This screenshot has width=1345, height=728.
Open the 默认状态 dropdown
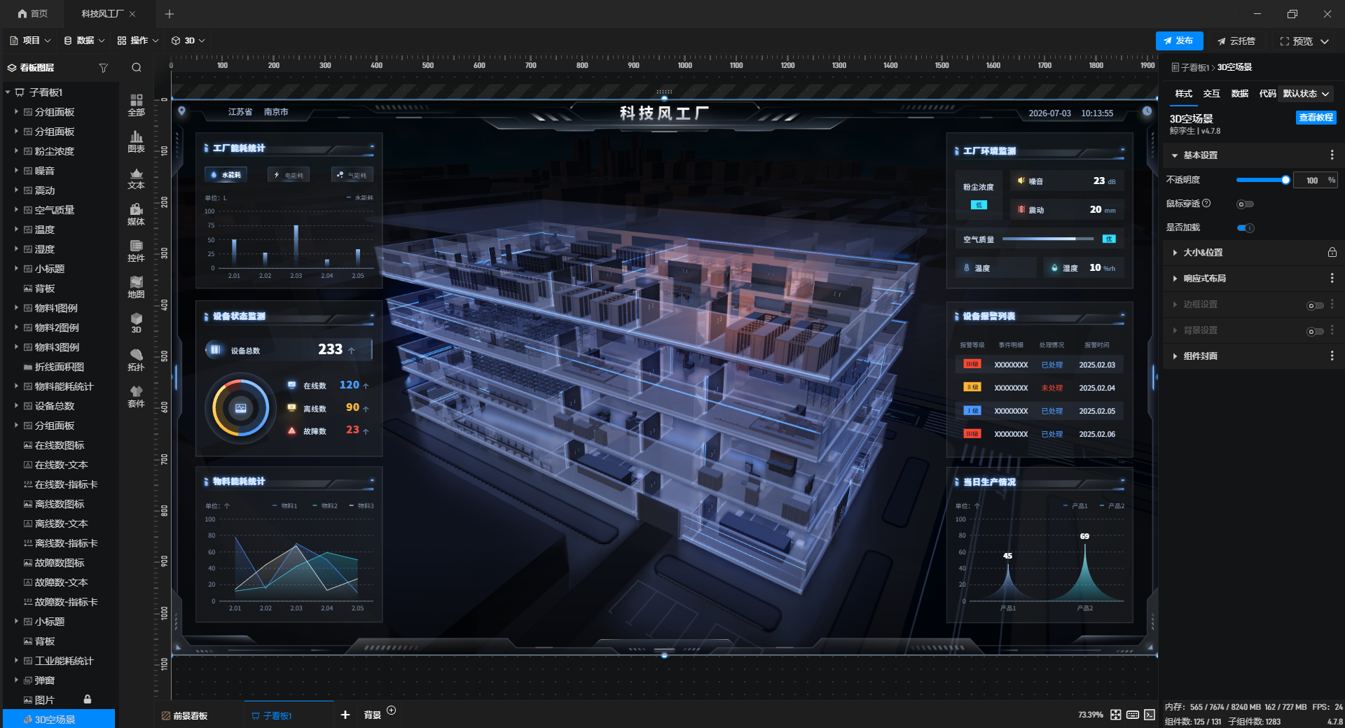(1306, 94)
